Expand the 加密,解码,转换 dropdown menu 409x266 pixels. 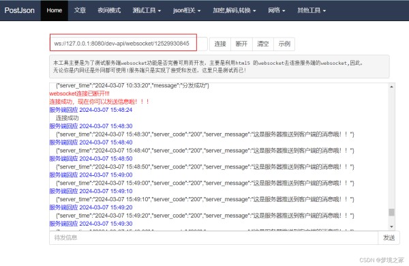pos(234,10)
